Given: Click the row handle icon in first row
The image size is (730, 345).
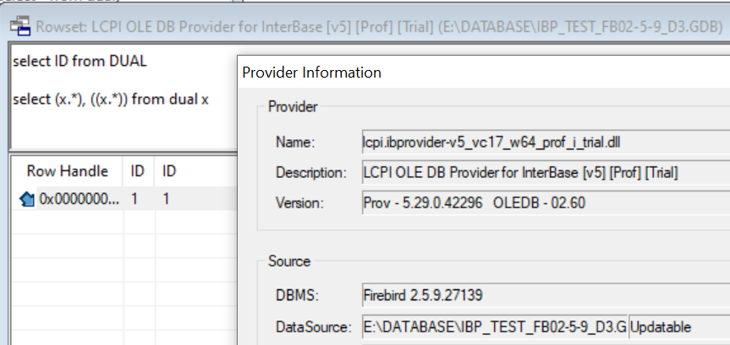Looking at the screenshot, I should pos(28,200).
